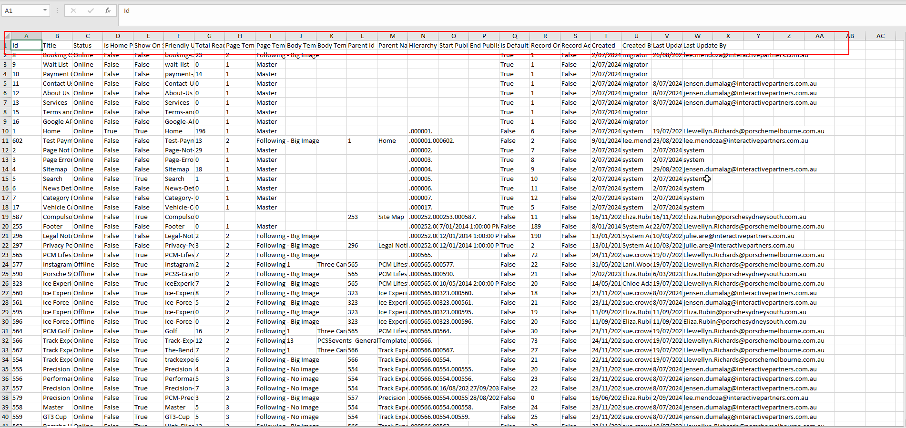Select column W header

pyautogui.click(x=697, y=36)
